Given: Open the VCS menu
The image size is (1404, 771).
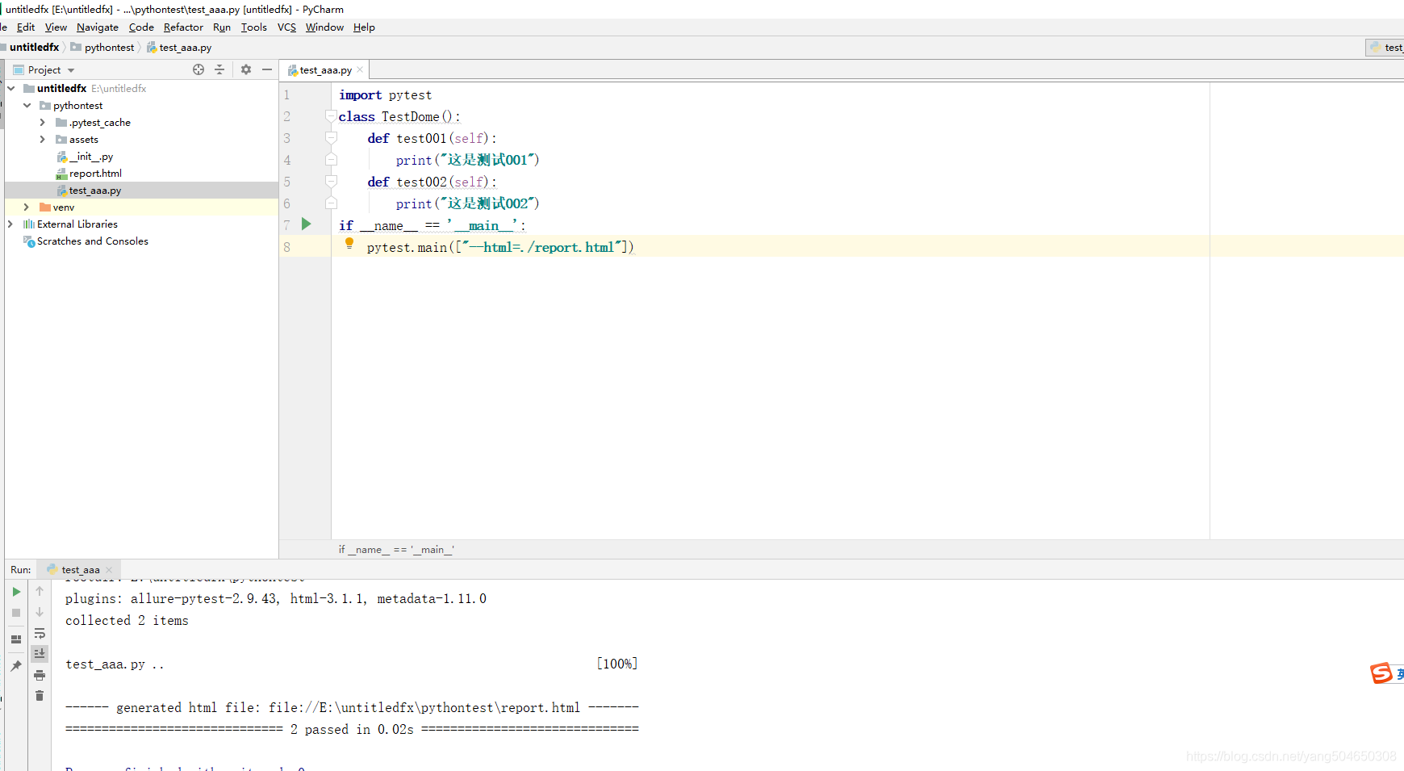Looking at the screenshot, I should click(x=286, y=27).
